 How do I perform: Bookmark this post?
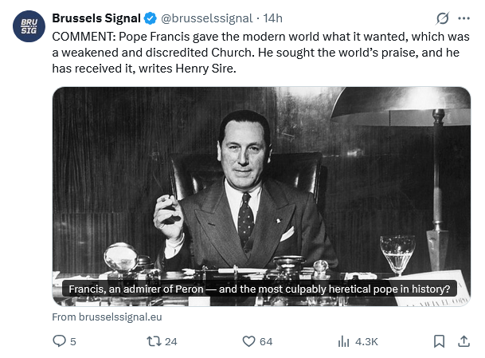pyautogui.click(x=439, y=341)
